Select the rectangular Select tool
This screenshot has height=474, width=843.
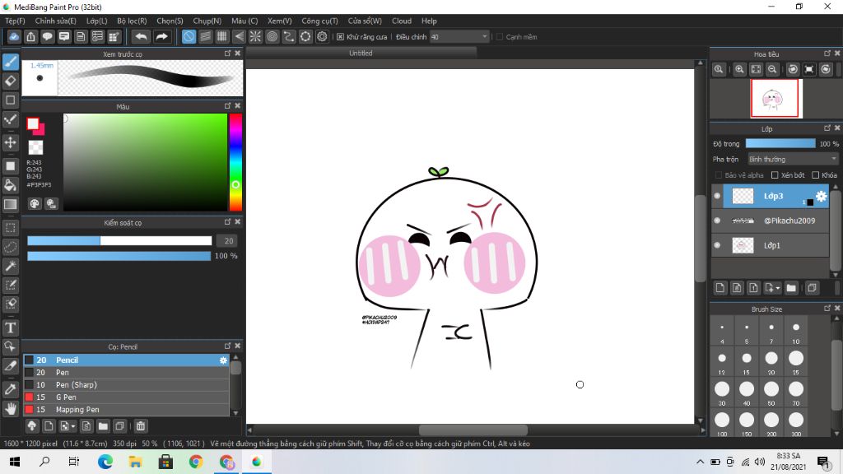click(10, 228)
